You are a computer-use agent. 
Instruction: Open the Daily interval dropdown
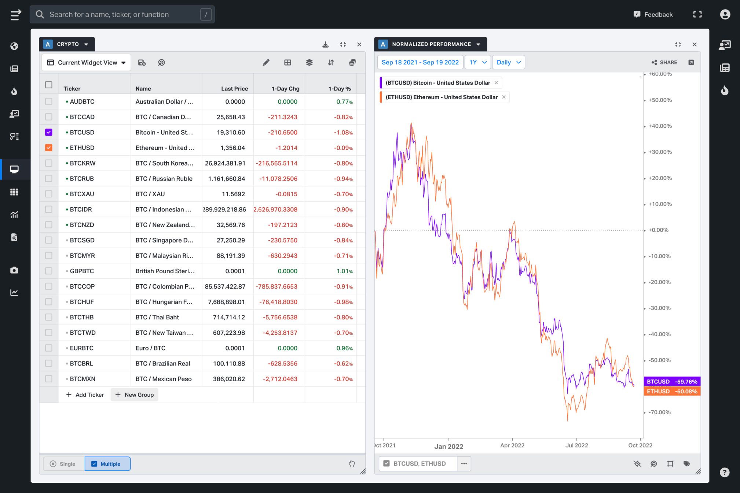(x=508, y=62)
